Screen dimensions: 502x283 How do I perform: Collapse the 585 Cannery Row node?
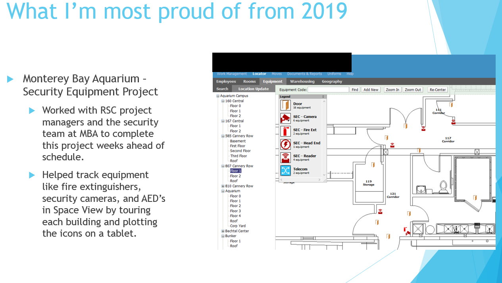click(223, 136)
